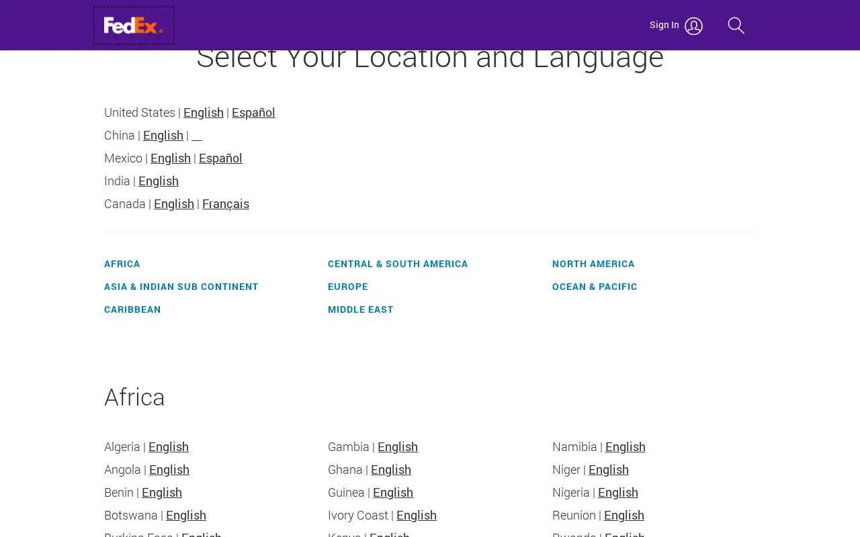This screenshot has height=537, width=860.
Task: Go to the CARIBBEAN region link
Action: pyautogui.click(x=132, y=309)
